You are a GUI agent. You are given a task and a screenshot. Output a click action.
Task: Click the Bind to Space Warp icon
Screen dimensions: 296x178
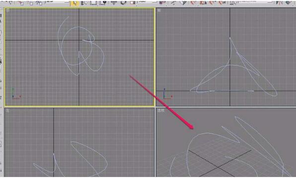(39, 3)
